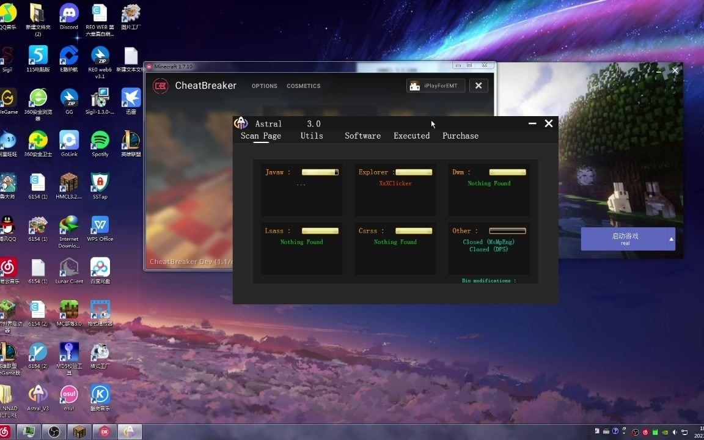Switch to the Scan Page tab
Viewport: 704px width, 440px height.
coord(261,136)
